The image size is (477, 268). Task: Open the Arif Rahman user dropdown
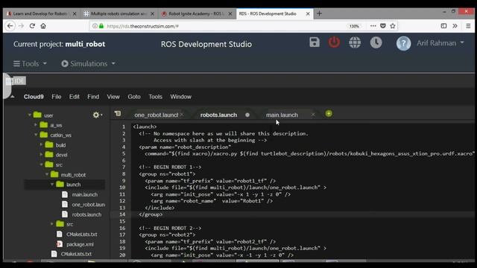[440, 43]
